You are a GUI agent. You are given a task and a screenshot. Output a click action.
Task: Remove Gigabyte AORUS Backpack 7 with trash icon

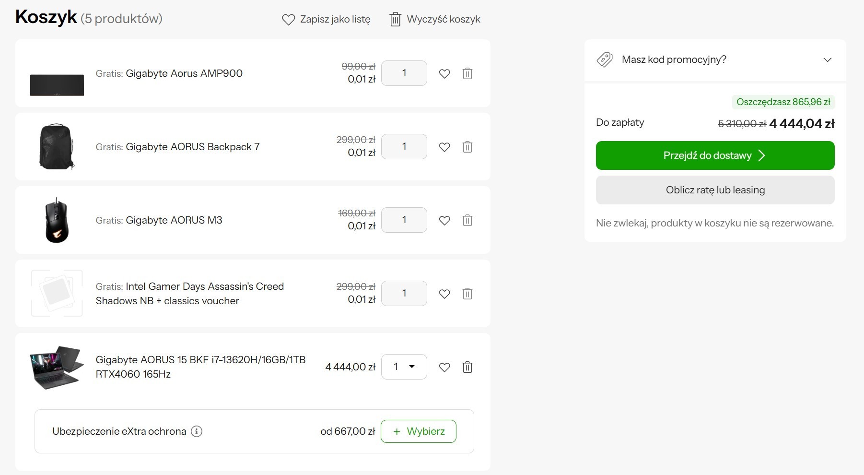(x=467, y=147)
